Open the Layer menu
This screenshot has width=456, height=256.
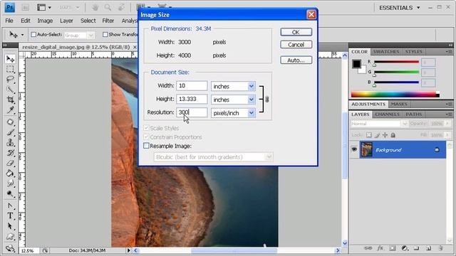click(66, 21)
